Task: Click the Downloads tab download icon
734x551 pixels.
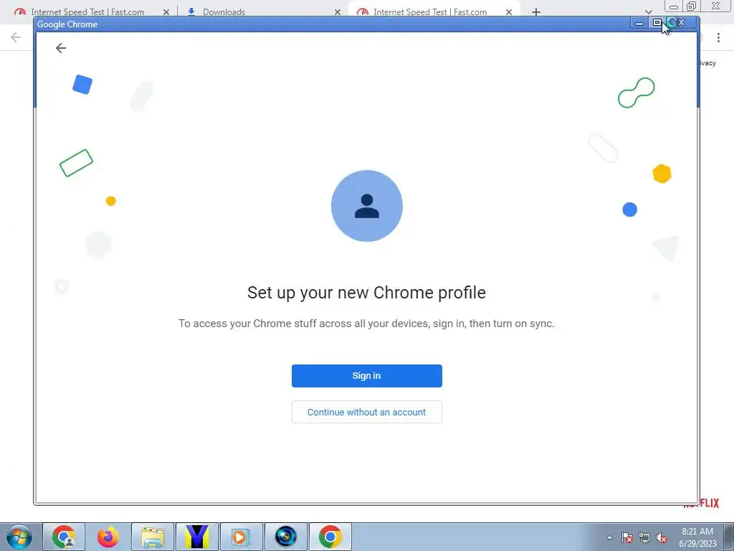Action: (191, 11)
